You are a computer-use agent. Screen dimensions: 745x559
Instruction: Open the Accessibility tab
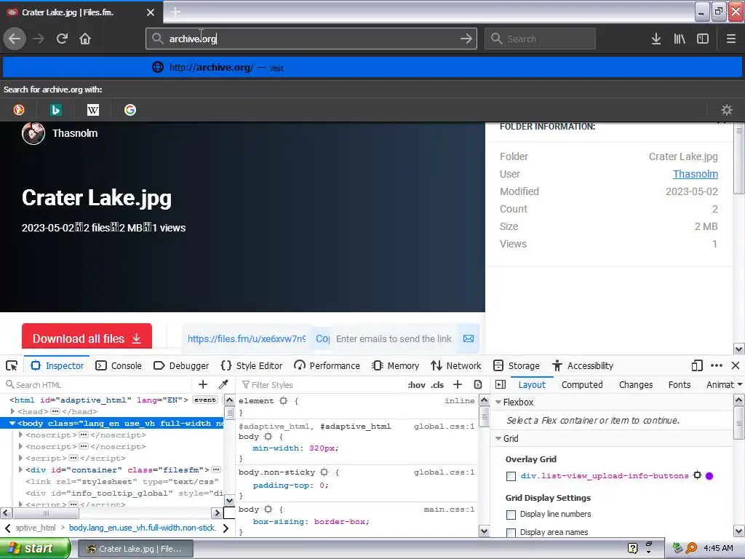pos(583,365)
